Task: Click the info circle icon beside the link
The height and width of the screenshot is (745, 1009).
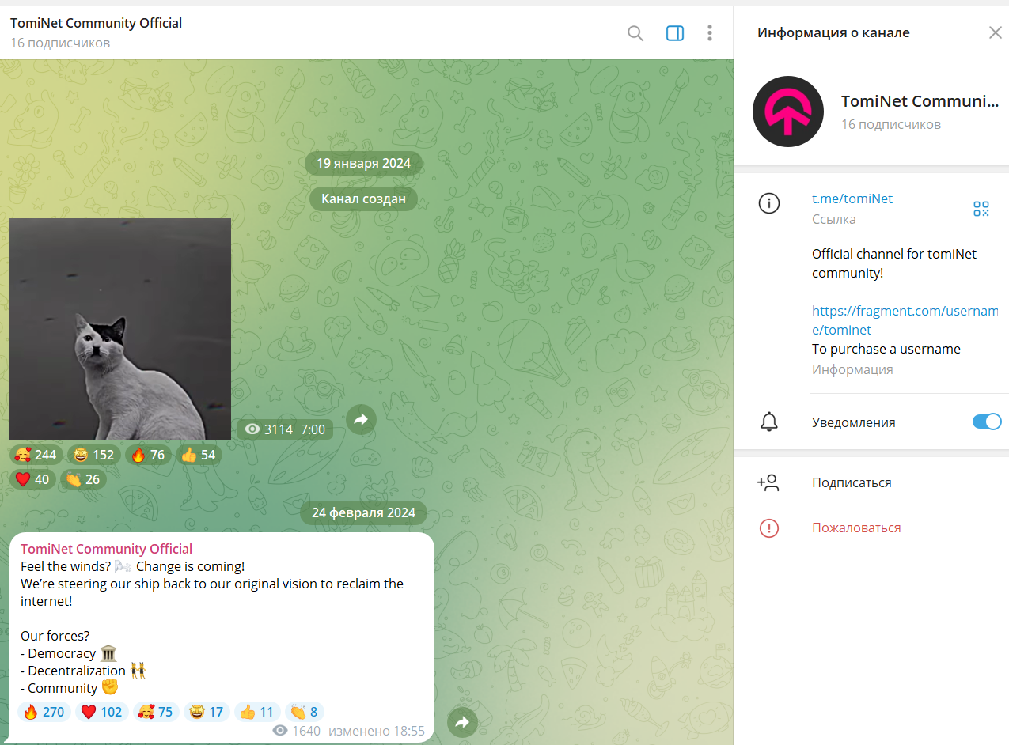Action: click(768, 203)
